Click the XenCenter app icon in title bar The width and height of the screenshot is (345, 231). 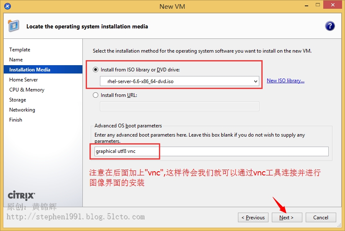(x=7, y=6)
